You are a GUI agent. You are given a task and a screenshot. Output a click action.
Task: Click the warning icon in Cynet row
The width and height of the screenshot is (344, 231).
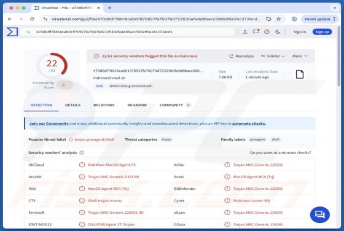(x=227, y=200)
